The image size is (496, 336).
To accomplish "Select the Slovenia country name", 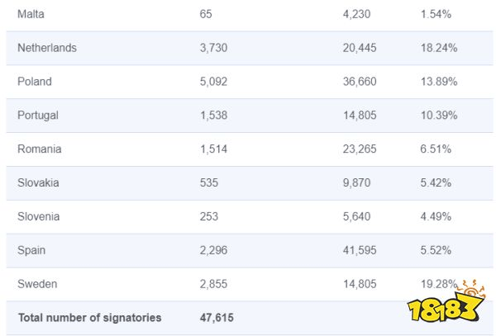I will click(x=39, y=217).
